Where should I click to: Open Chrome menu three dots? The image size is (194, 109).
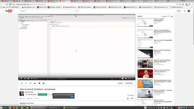pyautogui.click(x=193, y=4)
